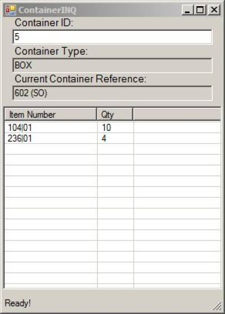Screen dimensions: 225x314
Task: Maximize the ContainerINQ window
Action: (200, 10)
